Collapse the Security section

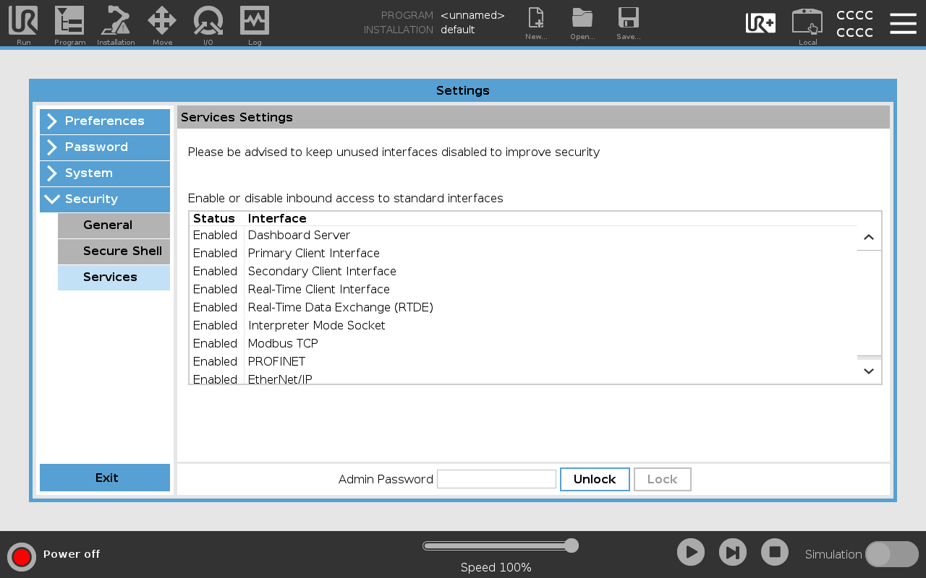pos(105,199)
